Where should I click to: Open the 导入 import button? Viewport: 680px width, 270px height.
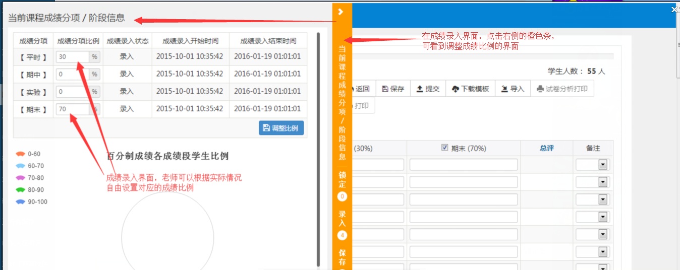click(513, 89)
